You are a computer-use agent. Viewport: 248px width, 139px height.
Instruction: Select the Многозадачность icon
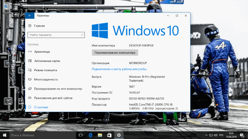pyautogui.click(x=30, y=79)
